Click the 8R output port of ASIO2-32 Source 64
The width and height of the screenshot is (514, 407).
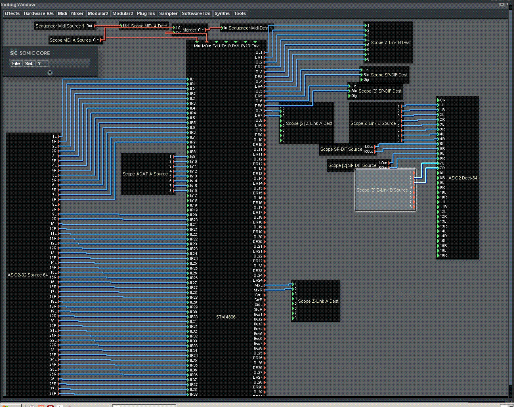(59, 209)
